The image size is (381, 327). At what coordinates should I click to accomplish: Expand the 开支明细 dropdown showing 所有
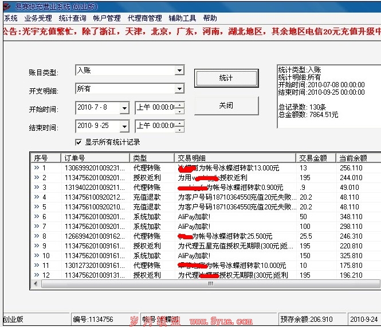(179, 89)
